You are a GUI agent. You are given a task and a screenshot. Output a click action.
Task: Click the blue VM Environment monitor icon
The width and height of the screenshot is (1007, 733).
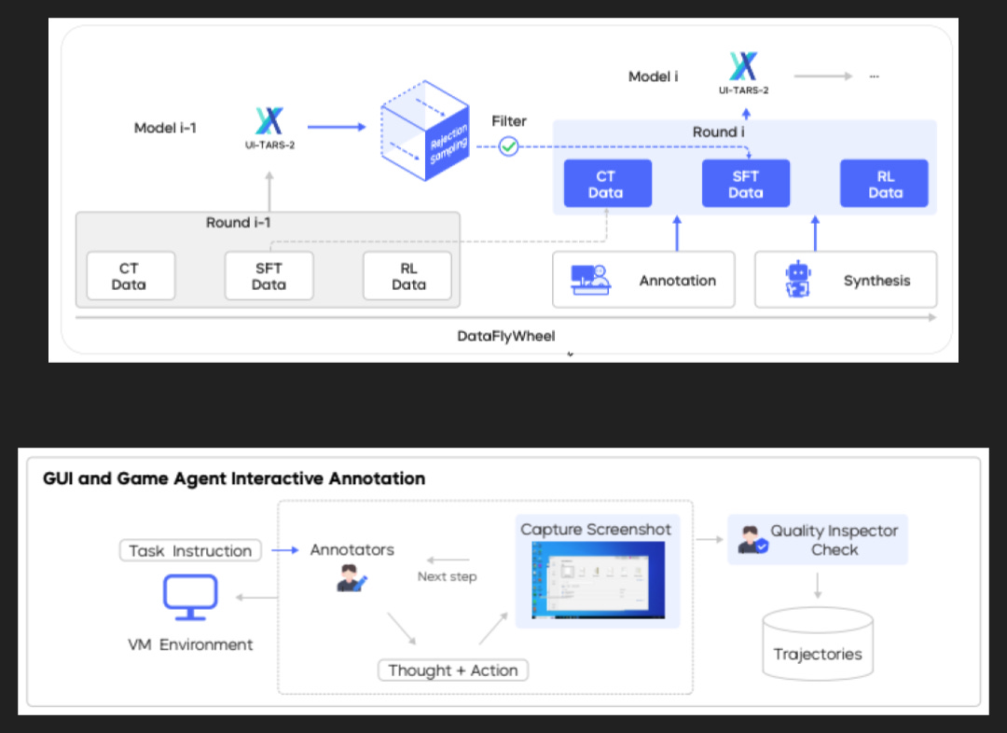point(190,597)
